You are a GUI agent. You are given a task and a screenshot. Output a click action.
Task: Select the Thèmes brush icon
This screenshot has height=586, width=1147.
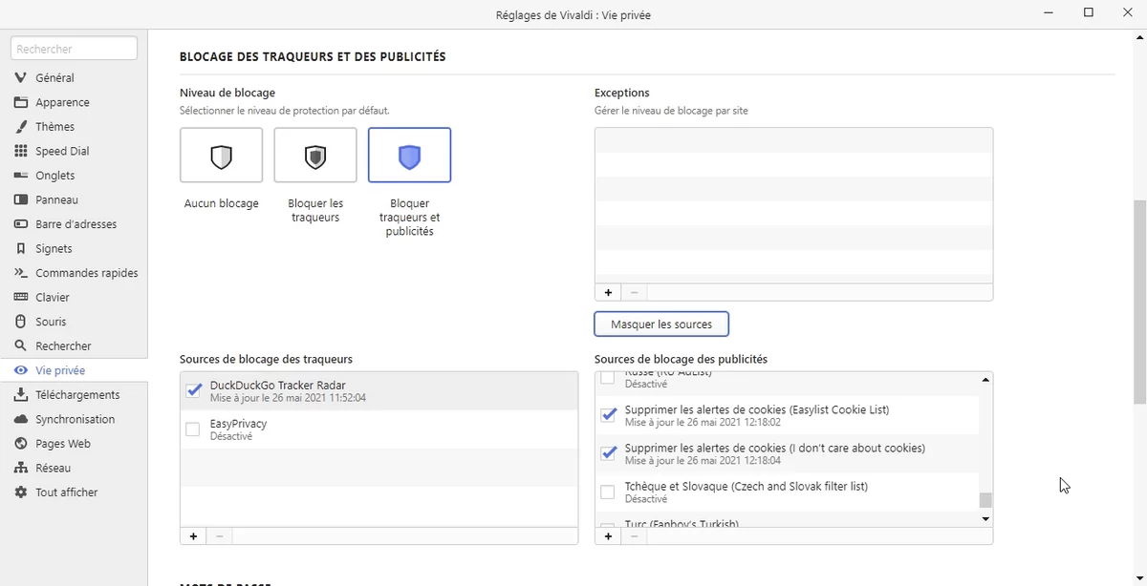point(21,127)
